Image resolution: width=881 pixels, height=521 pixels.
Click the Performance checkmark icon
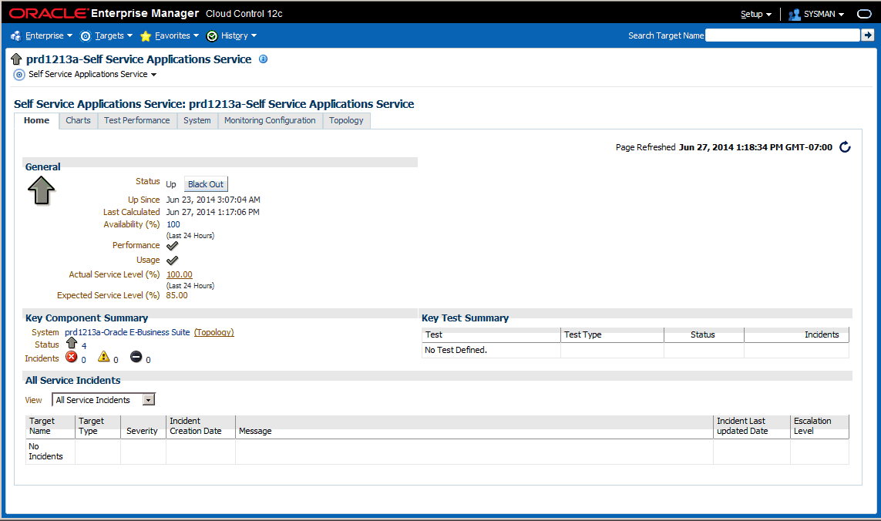173,246
